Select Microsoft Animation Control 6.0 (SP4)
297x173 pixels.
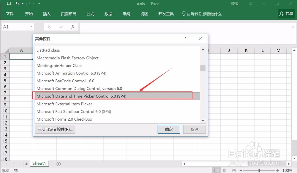[x=117, y=73]
